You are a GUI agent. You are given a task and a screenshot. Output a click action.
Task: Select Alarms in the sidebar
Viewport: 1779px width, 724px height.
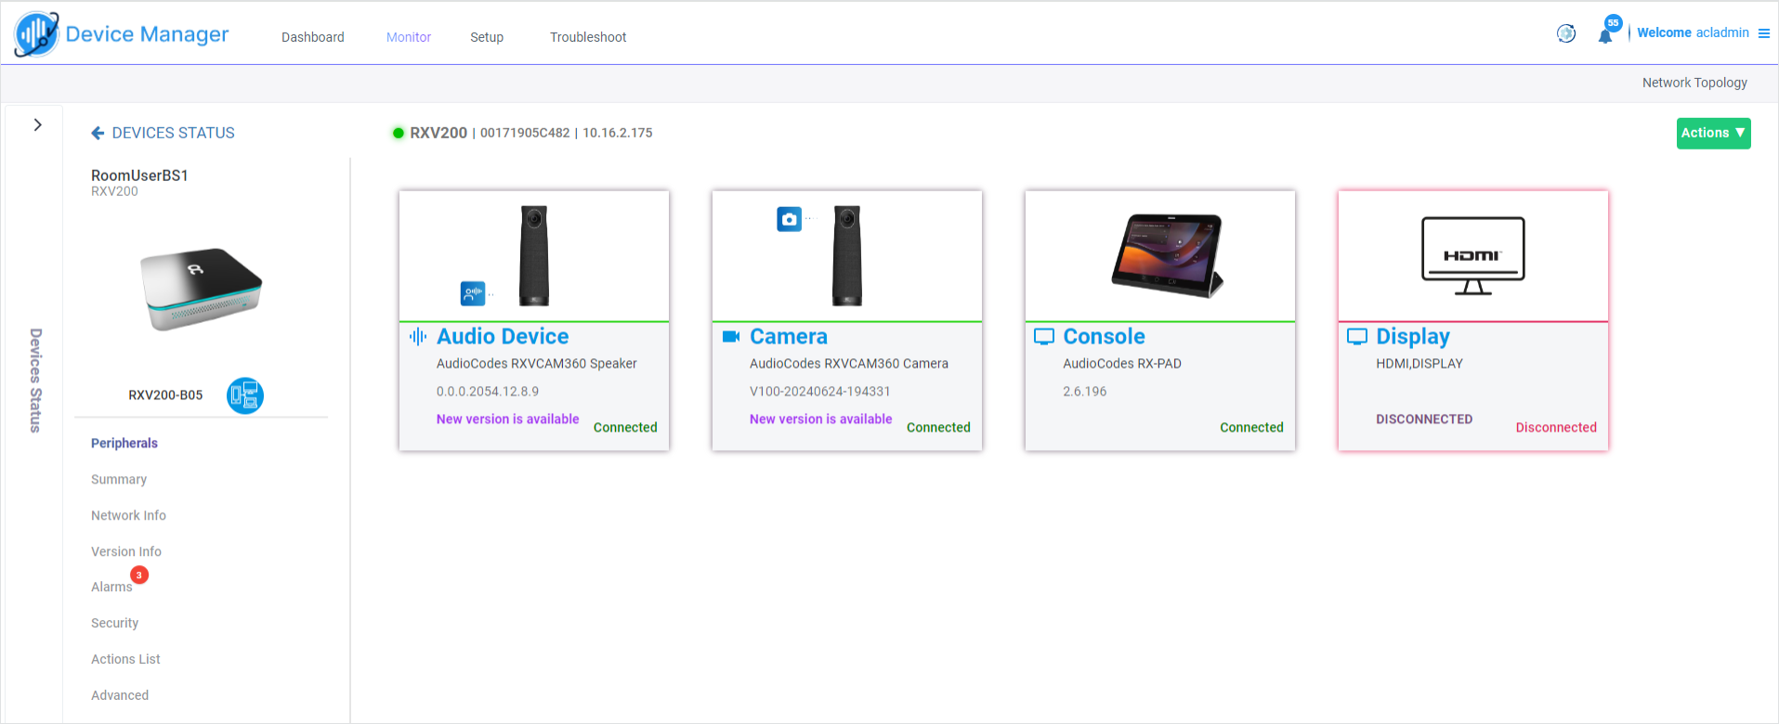click(x=111, y=587)
